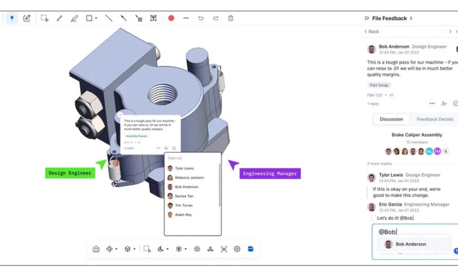Choose the straight line tool

109,18
